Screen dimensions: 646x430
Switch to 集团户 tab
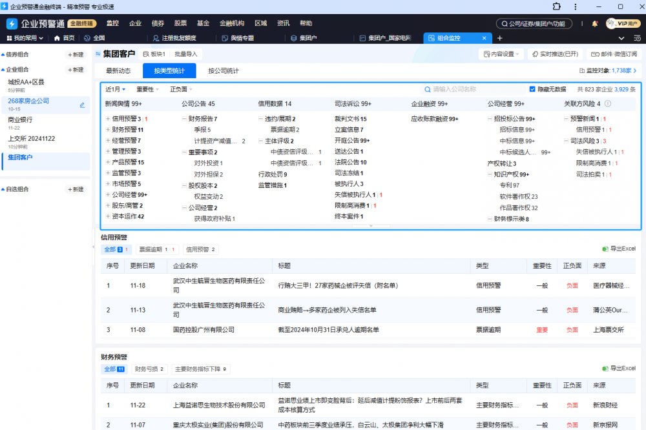coord(304,38)
